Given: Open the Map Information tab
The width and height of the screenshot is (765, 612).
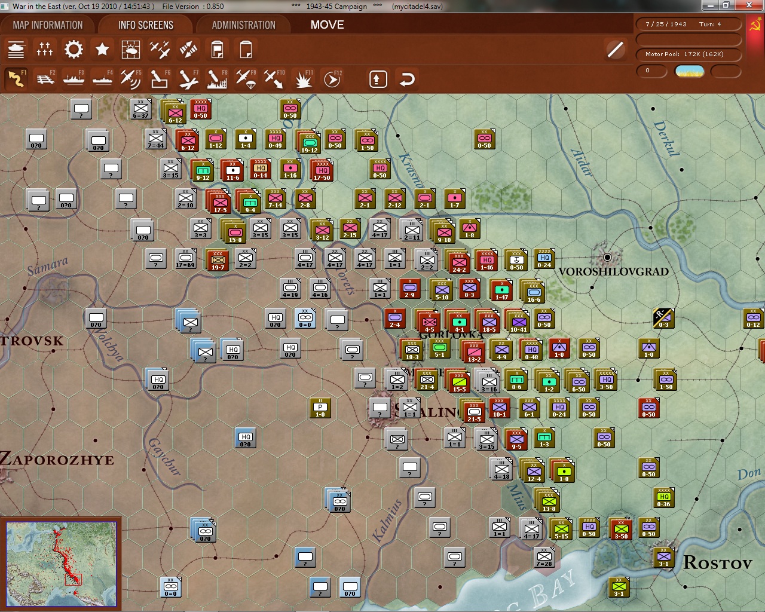Looking at the screenshot, I should coord(48,25).
